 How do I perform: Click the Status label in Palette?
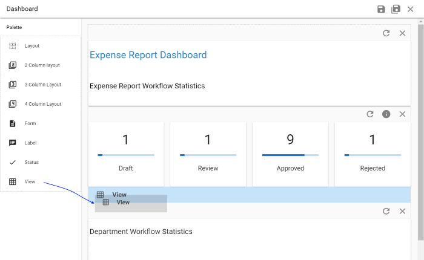coord(31,162)
